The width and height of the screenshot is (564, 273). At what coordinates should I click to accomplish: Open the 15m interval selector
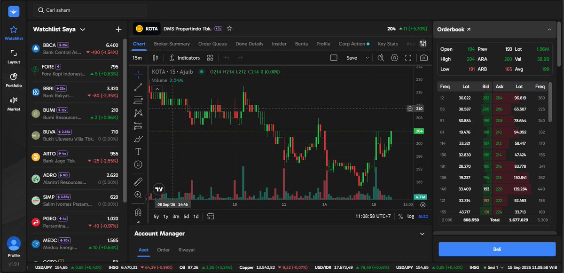pos(137,58)
